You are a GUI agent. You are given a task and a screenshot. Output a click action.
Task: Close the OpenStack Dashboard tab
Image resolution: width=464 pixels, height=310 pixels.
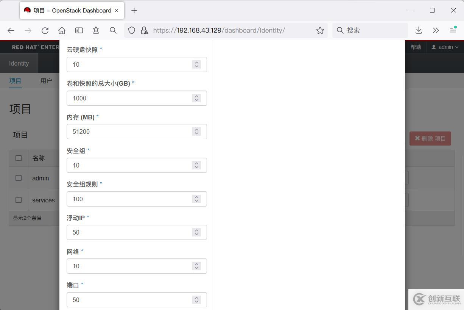point(117,11)
